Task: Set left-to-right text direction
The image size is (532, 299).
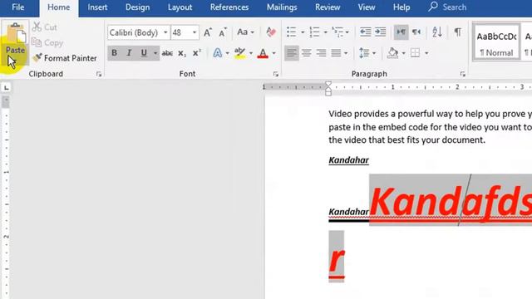Action: [x=401, y=32]
